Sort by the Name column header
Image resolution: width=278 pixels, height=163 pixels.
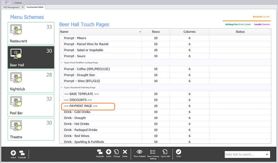click(100, 32)
